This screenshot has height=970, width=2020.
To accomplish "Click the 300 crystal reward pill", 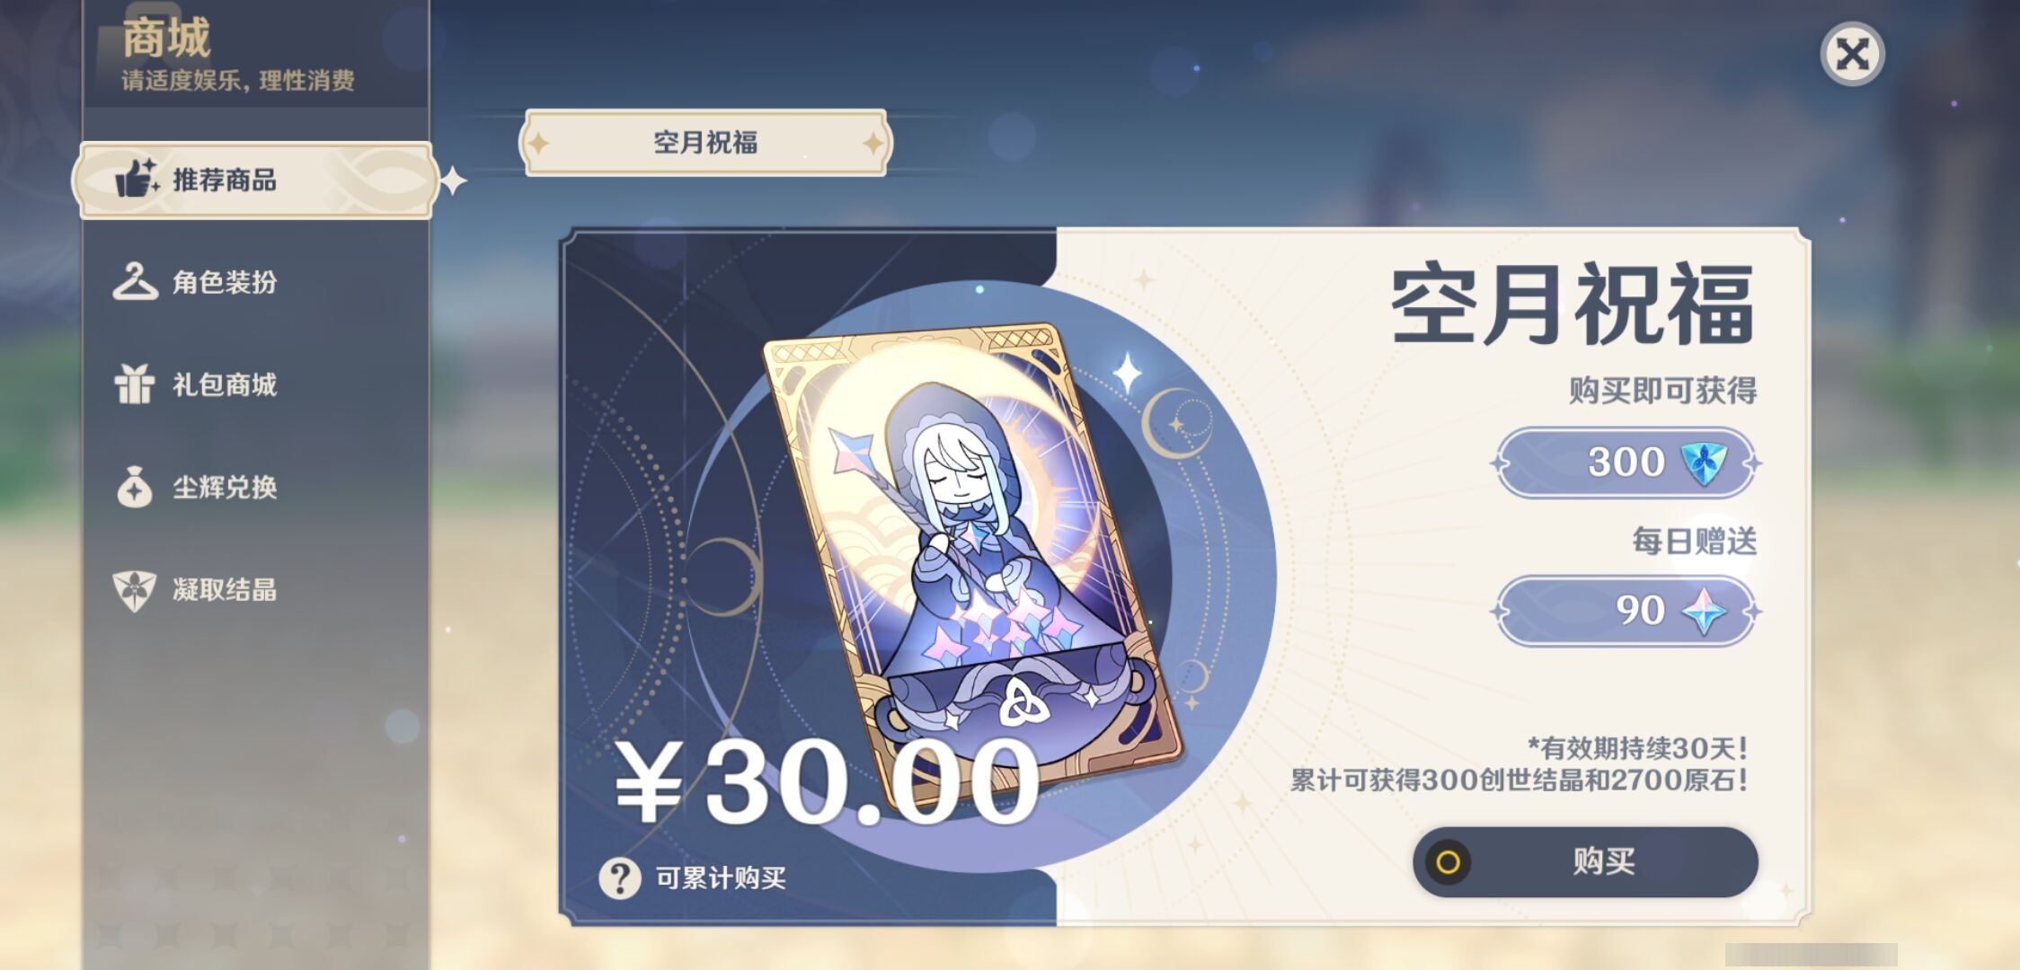I will coord(1626,463).
